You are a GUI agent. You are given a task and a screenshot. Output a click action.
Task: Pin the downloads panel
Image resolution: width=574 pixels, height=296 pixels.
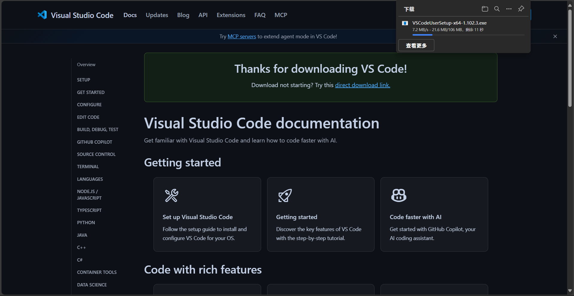[x=521, y=9]
